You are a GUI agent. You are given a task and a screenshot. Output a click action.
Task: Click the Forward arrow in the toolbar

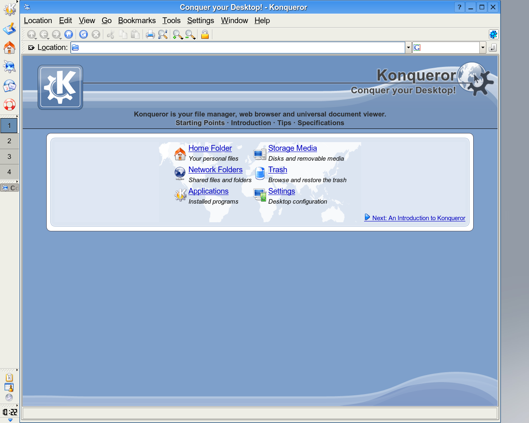coord(56,35)
